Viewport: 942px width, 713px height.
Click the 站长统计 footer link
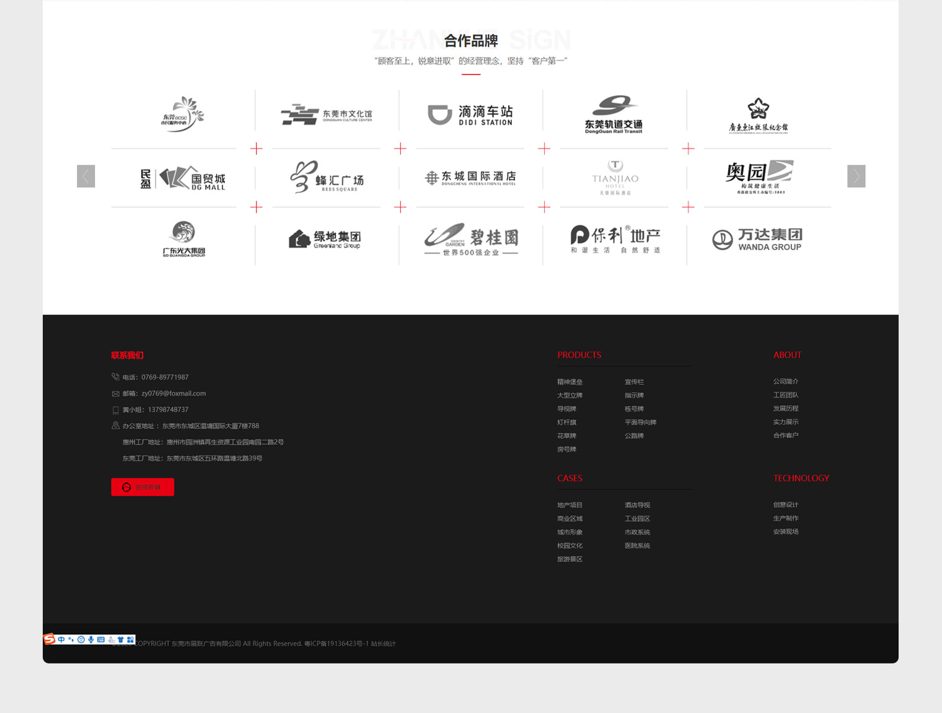383,644
